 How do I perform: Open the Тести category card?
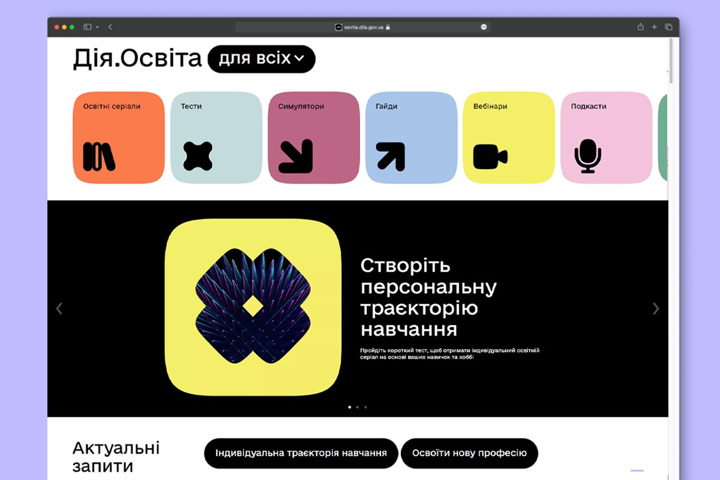[x=216, y=137]
